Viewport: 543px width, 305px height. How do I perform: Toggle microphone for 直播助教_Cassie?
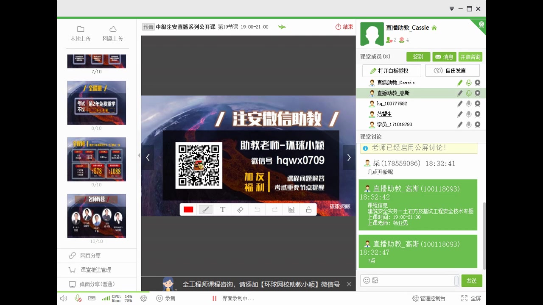pyautogui.click(x=469, y=83)
